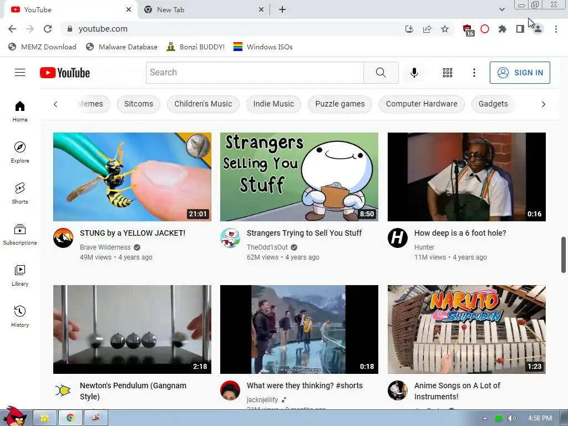Click the SIGN IN button
568x426 pixels.
pos(519,73)
